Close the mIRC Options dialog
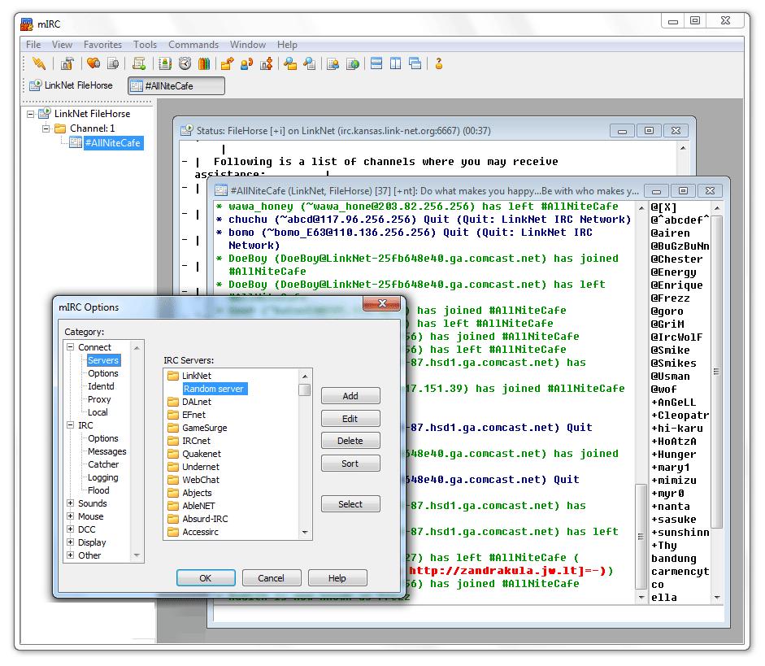The height and width of the screenshot is (666, 765). (382, 303)
